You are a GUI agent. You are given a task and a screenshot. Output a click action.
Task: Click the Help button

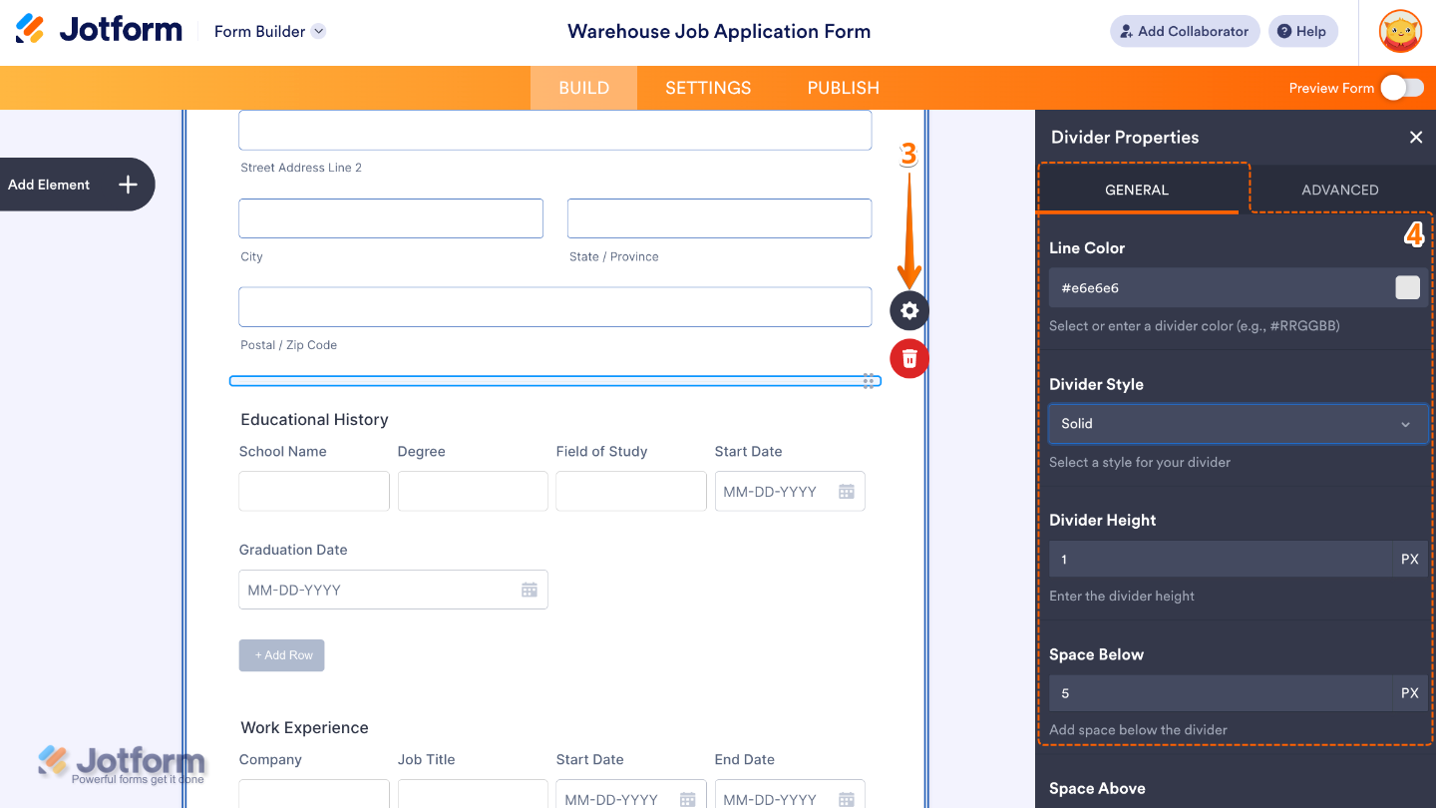[x=1302, y=31]
